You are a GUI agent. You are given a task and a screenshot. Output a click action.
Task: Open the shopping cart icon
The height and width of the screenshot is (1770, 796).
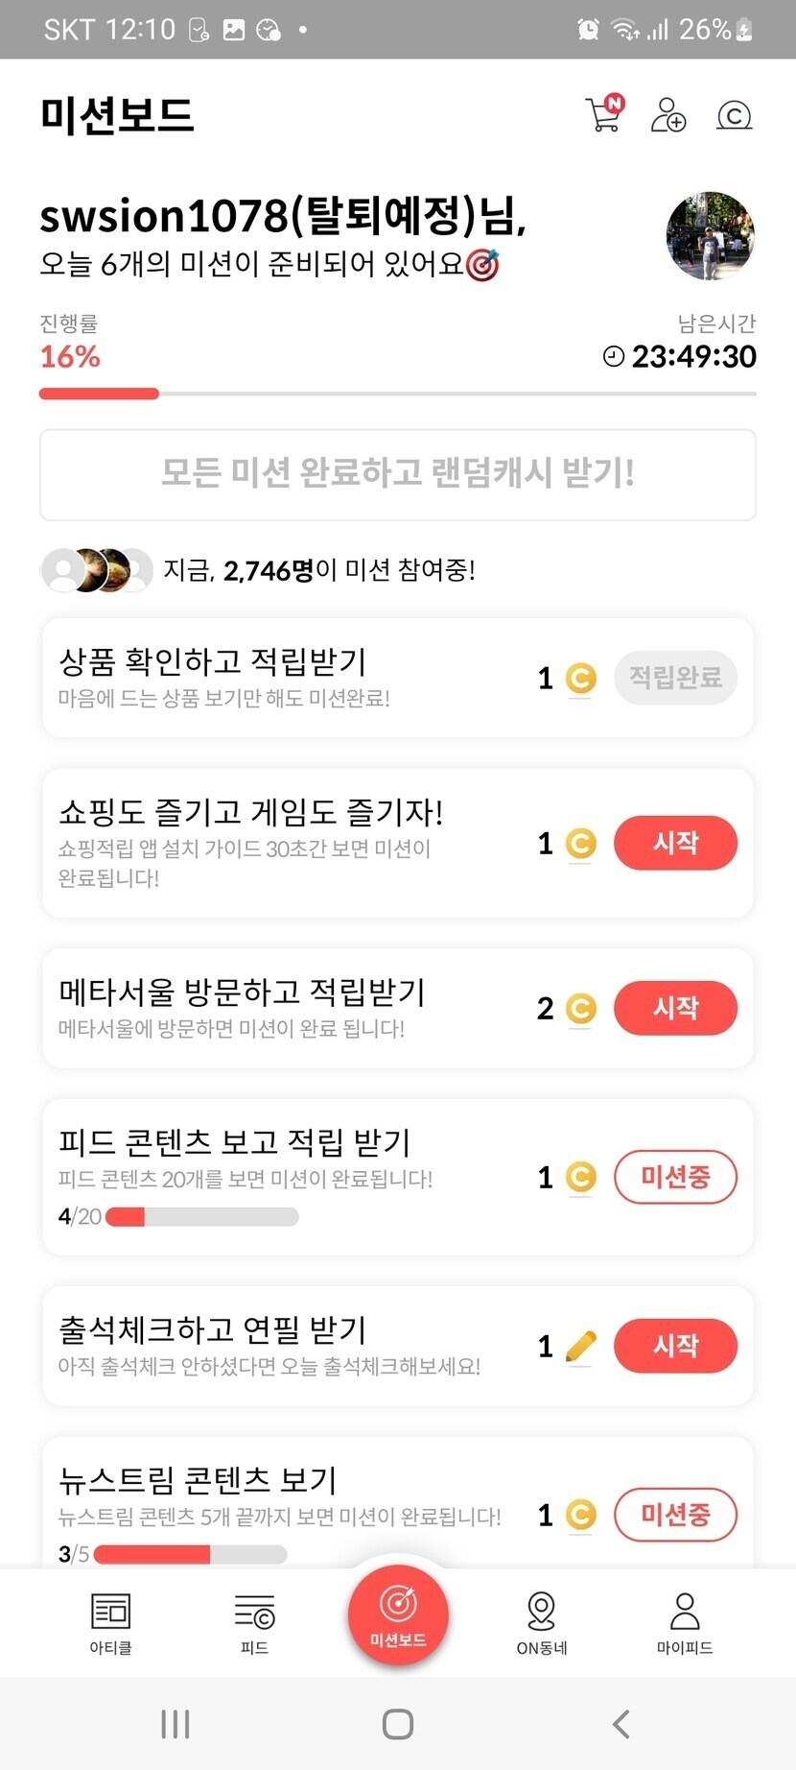pyautogui.click(x=603, y=115)
